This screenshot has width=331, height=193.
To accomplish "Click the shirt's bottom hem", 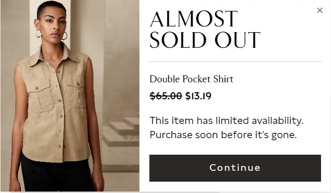I will coord(57,158).
